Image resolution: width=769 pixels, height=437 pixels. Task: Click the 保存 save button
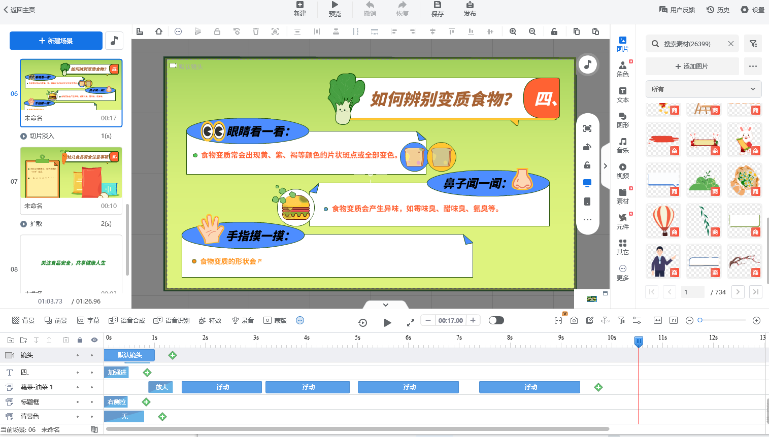(x=438, y=9)
